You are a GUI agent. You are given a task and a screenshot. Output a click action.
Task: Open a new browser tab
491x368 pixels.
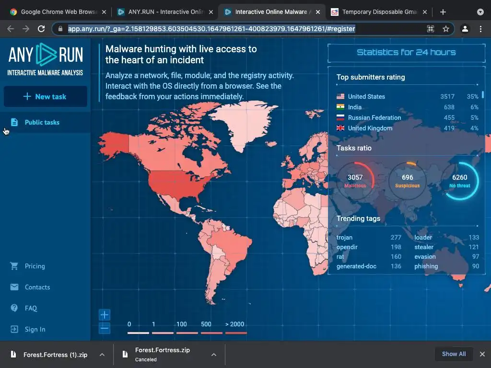coord(443,12)
